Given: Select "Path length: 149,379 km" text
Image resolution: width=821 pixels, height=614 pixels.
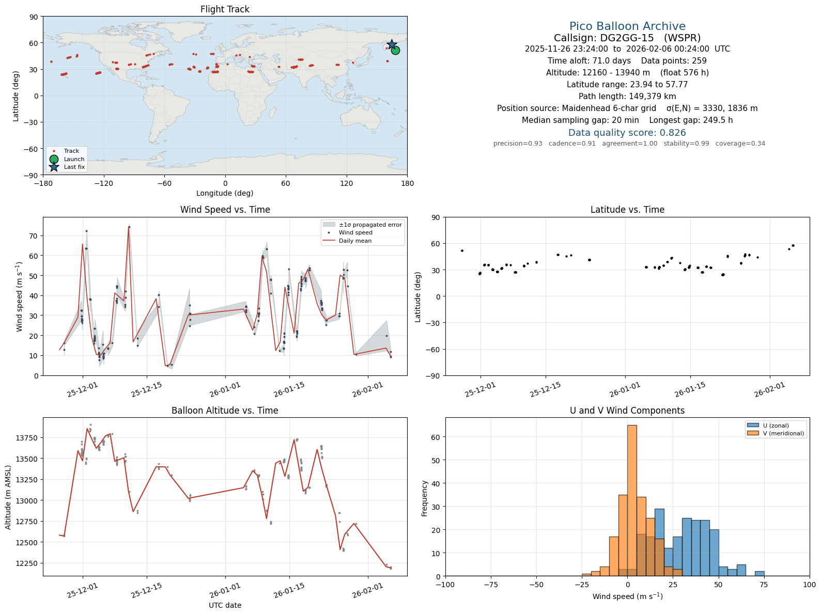Looking at the screenshot, I should 627,97.
